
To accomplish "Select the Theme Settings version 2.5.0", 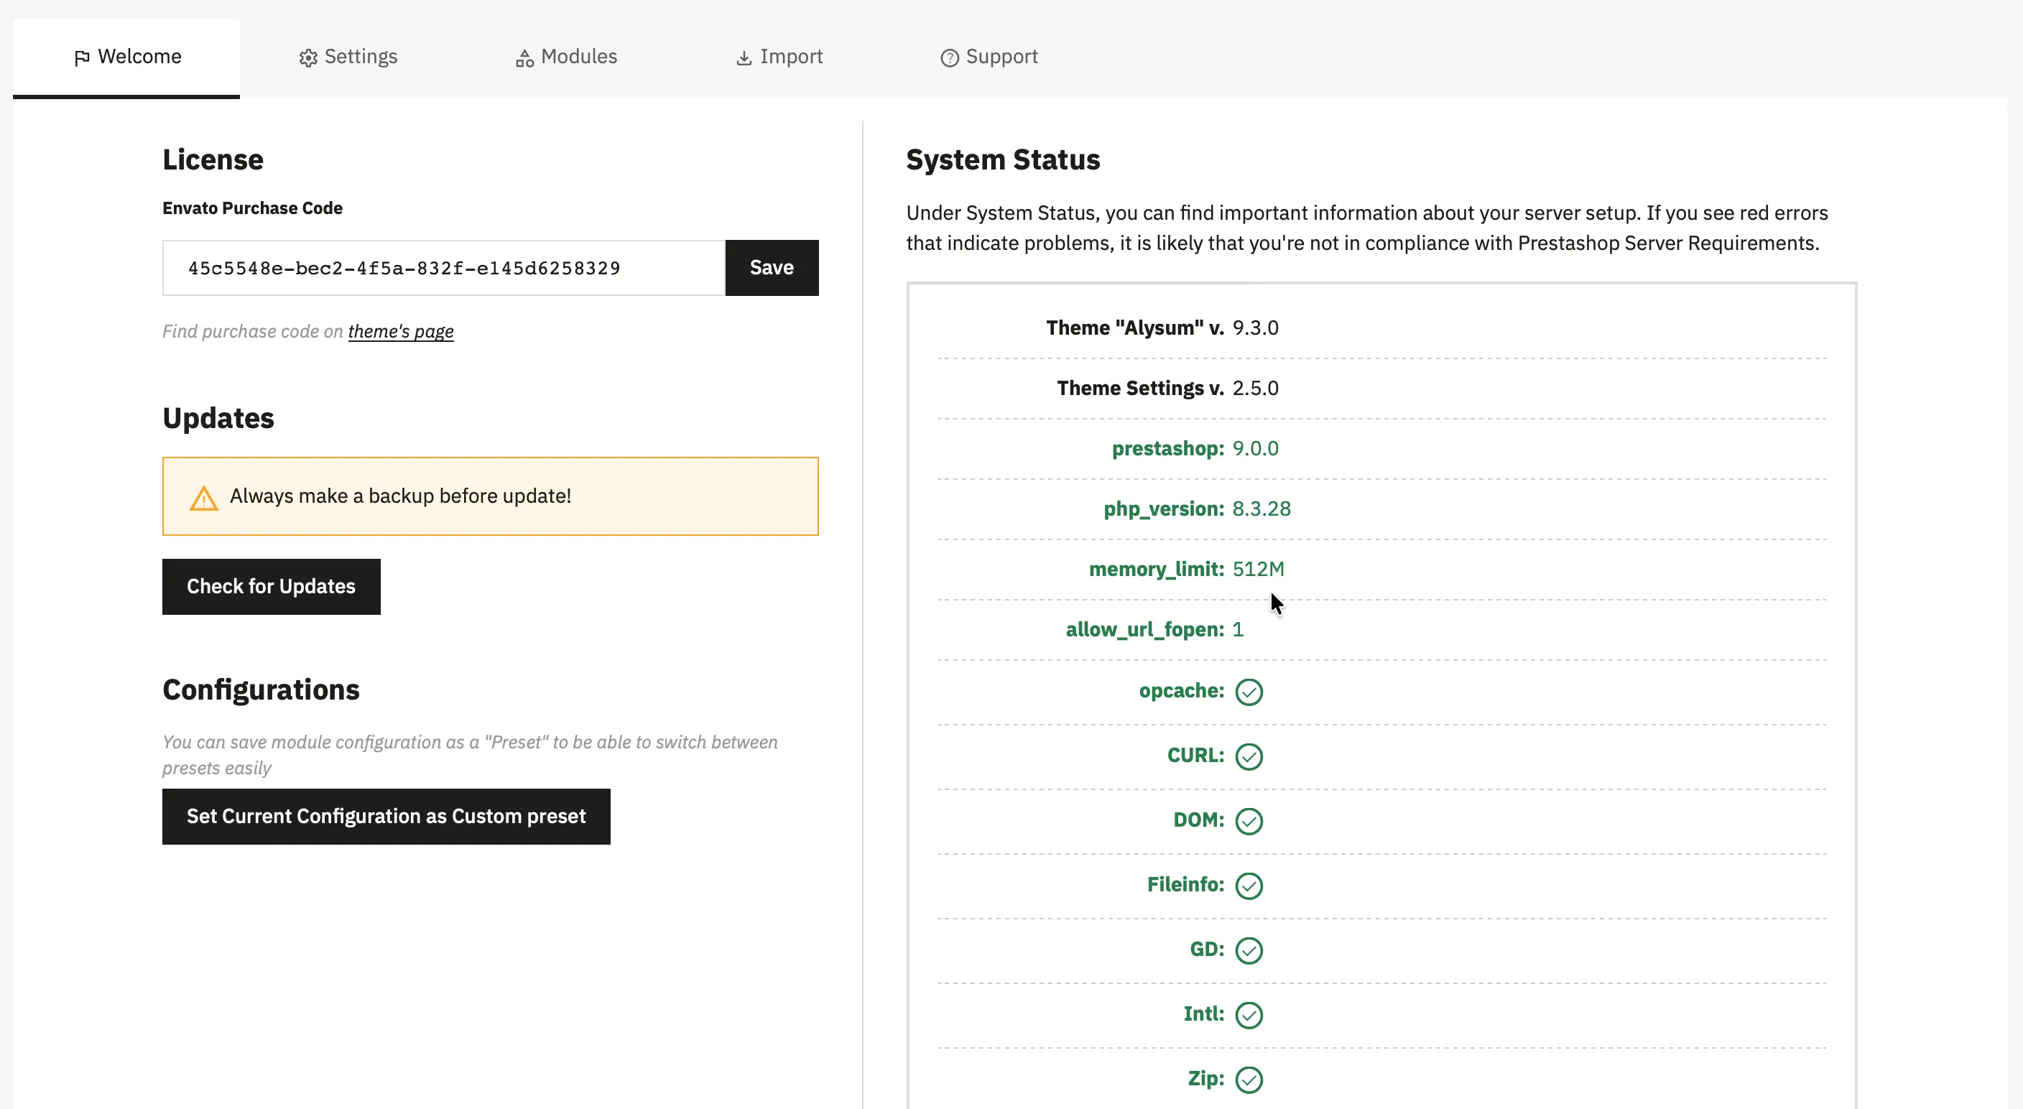I will pyautogui.click(x=1255, y=388).
